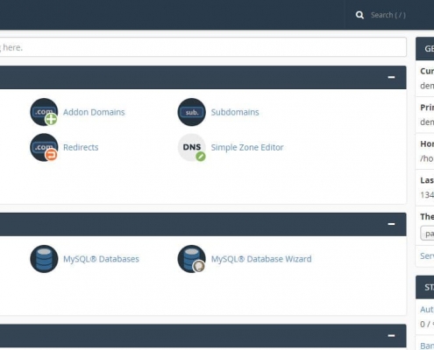Click the MySQL® Databases link
This screenshot has height=350, width=434.
101,259
